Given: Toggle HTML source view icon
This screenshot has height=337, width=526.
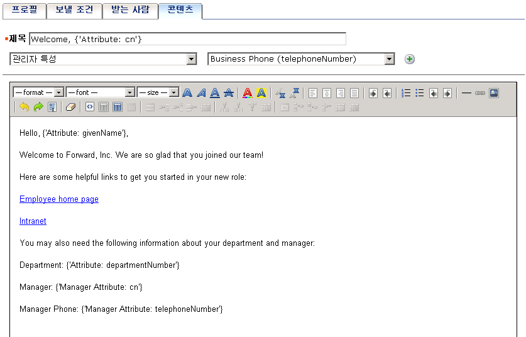Looking at the screenshot, I should (x=90, y=107).
